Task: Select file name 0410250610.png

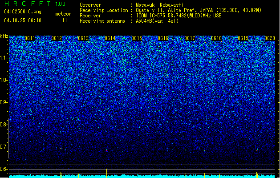Action: pos(23,12)
